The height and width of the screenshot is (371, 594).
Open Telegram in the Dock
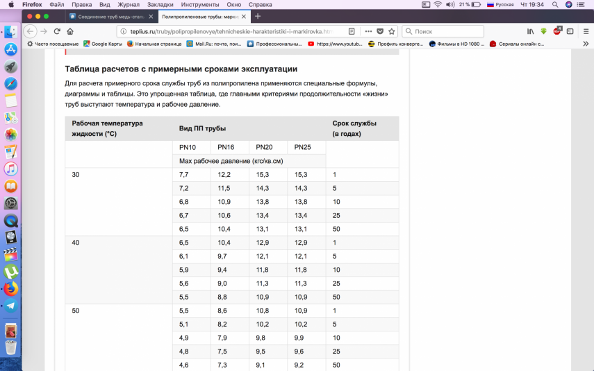(x=11, y=306)
